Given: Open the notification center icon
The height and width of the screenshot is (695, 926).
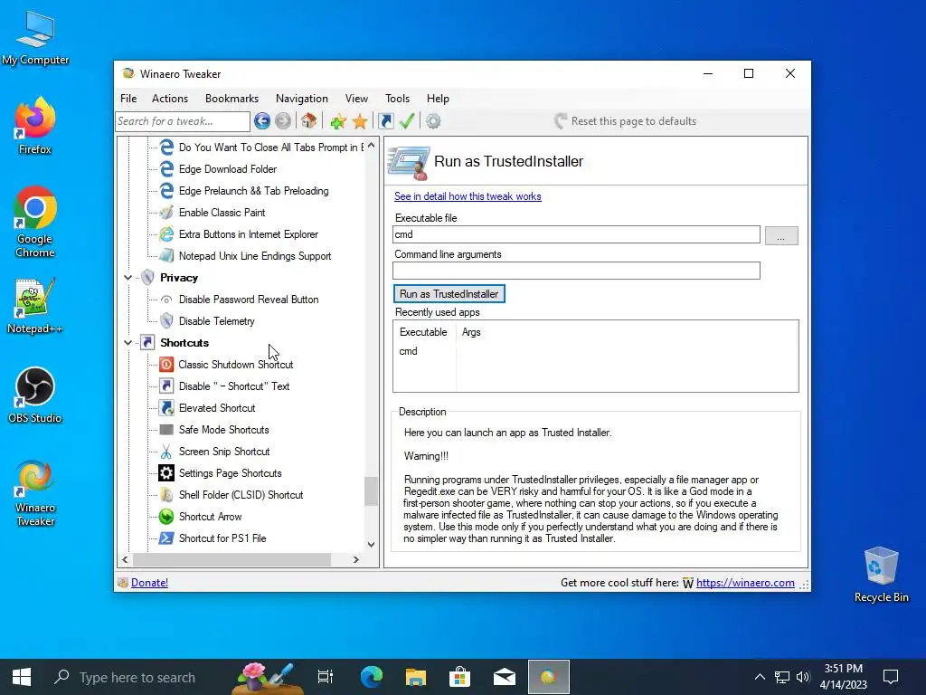Looking at the screenshot, I should (891, 677).
